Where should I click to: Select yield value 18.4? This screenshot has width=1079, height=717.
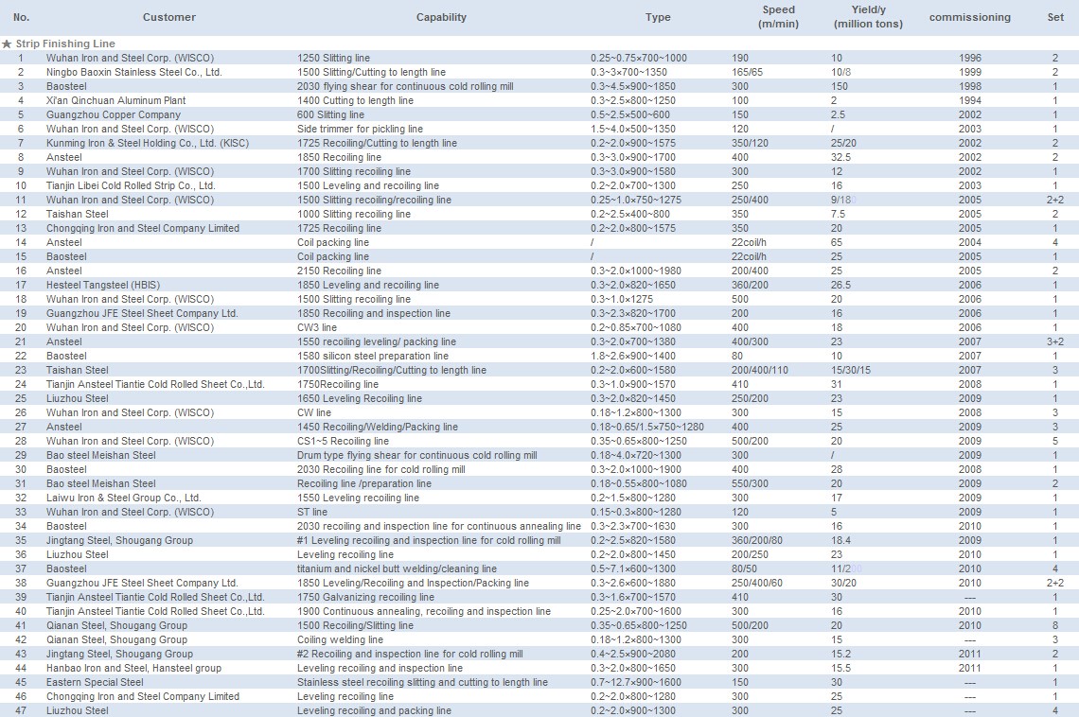point(840,540)
